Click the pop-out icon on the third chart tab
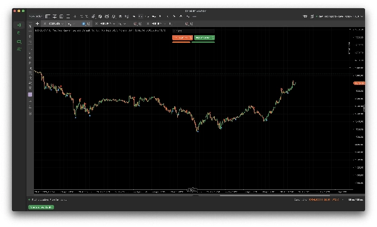 pyautogui.click(x=192, y=24)
